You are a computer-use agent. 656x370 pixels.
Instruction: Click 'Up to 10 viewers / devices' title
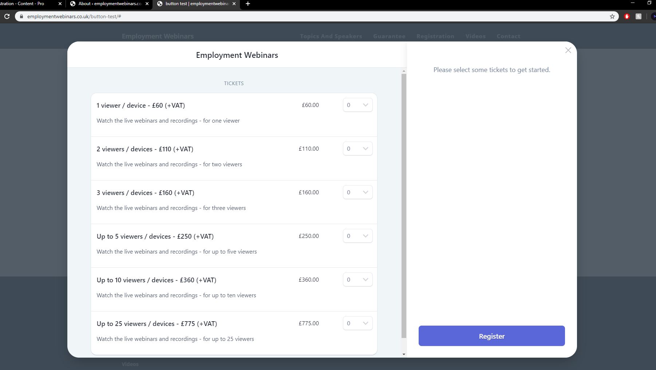[x=156, y=280]
